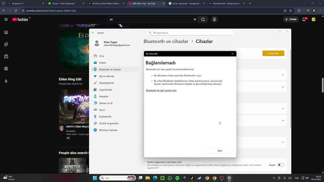Open the YouTube You profile sidebar icon
The height and width of the screenshot is (182, 324).
(6, 69)
